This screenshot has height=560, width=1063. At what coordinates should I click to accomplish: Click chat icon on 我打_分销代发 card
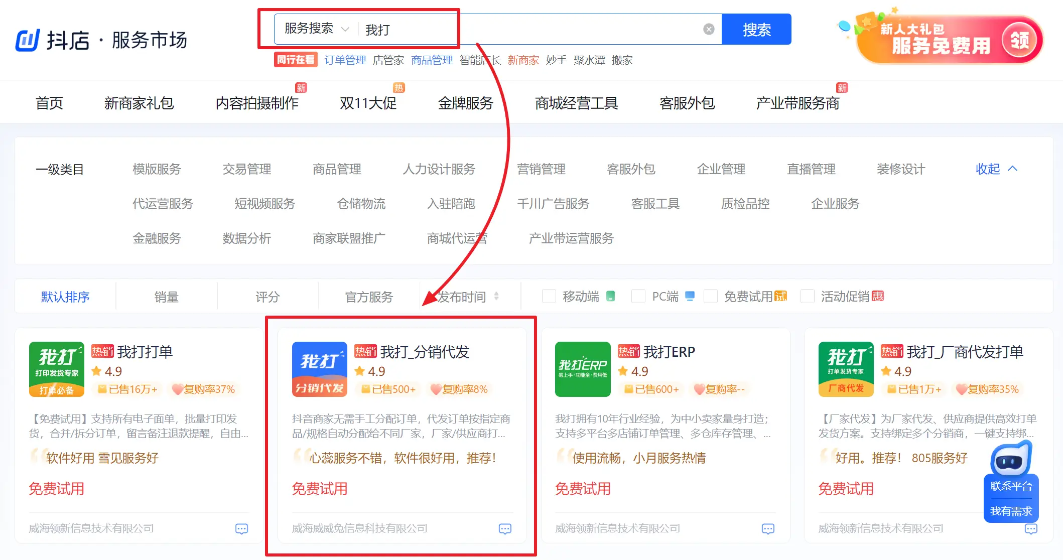point(505,528)
